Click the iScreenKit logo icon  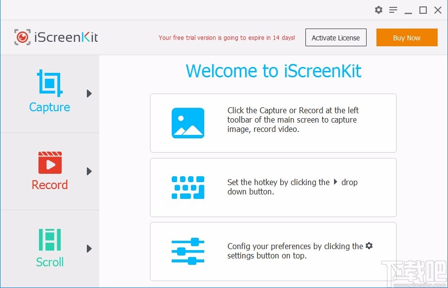click(x=22, y=37)
